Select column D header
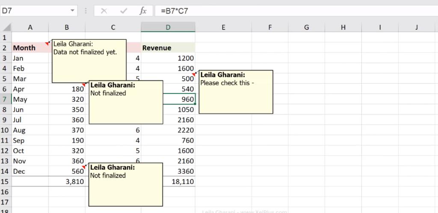The image size is (438, 213). click(168, 27)
